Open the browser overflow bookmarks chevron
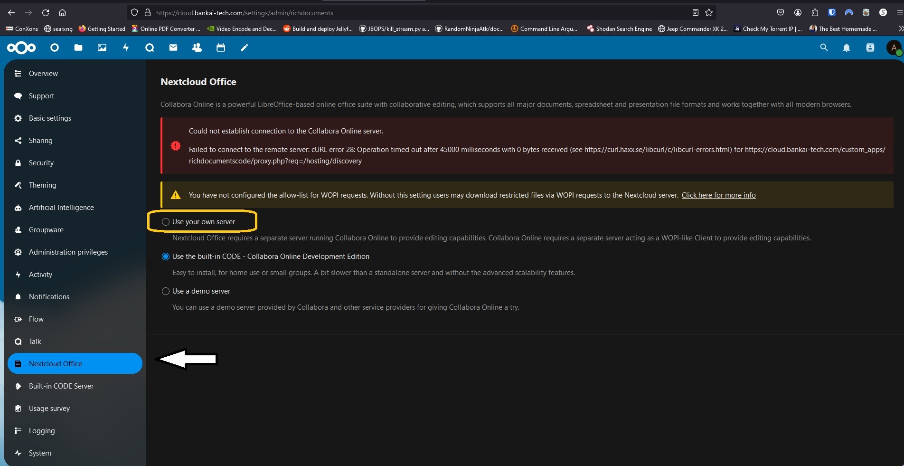Viewport: 904px width, 466px height. coord(900,29)
